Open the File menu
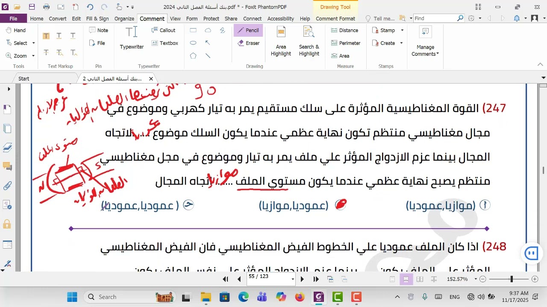The image size is (547, 307). pos(13,18)
